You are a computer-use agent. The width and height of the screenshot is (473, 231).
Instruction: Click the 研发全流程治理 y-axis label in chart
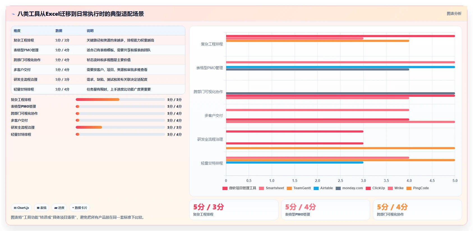pos(210,139)
